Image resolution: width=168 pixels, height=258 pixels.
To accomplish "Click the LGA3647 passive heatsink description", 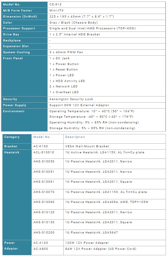I will pos(91,233).
